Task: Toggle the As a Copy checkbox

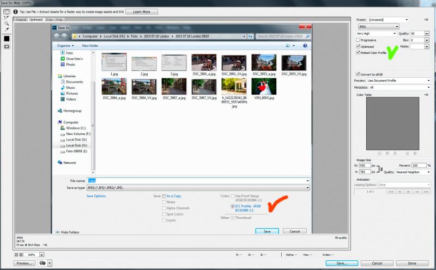Action: (x=164, y=196)
